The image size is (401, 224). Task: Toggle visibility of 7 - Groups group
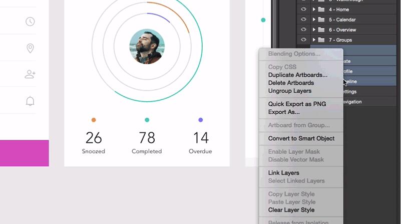[303, 40]
